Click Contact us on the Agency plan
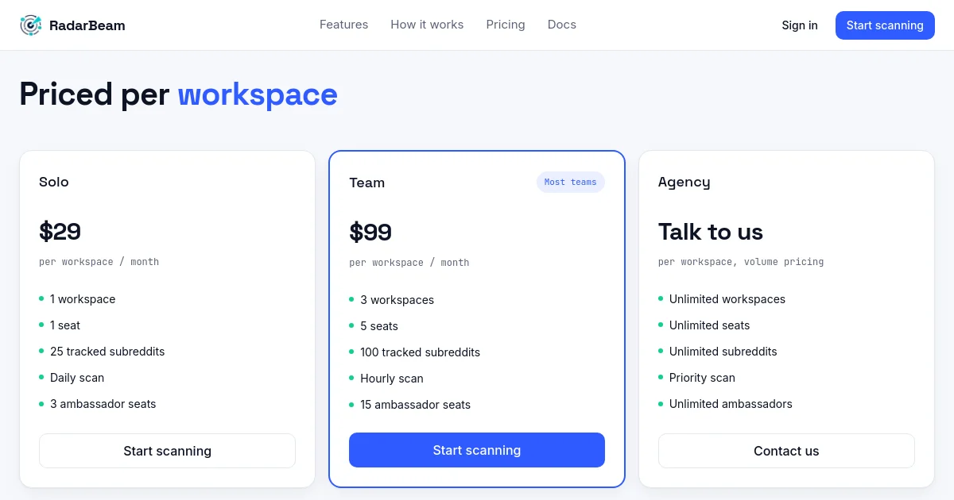The image size is (954, 500). click(x=786, y=451)
